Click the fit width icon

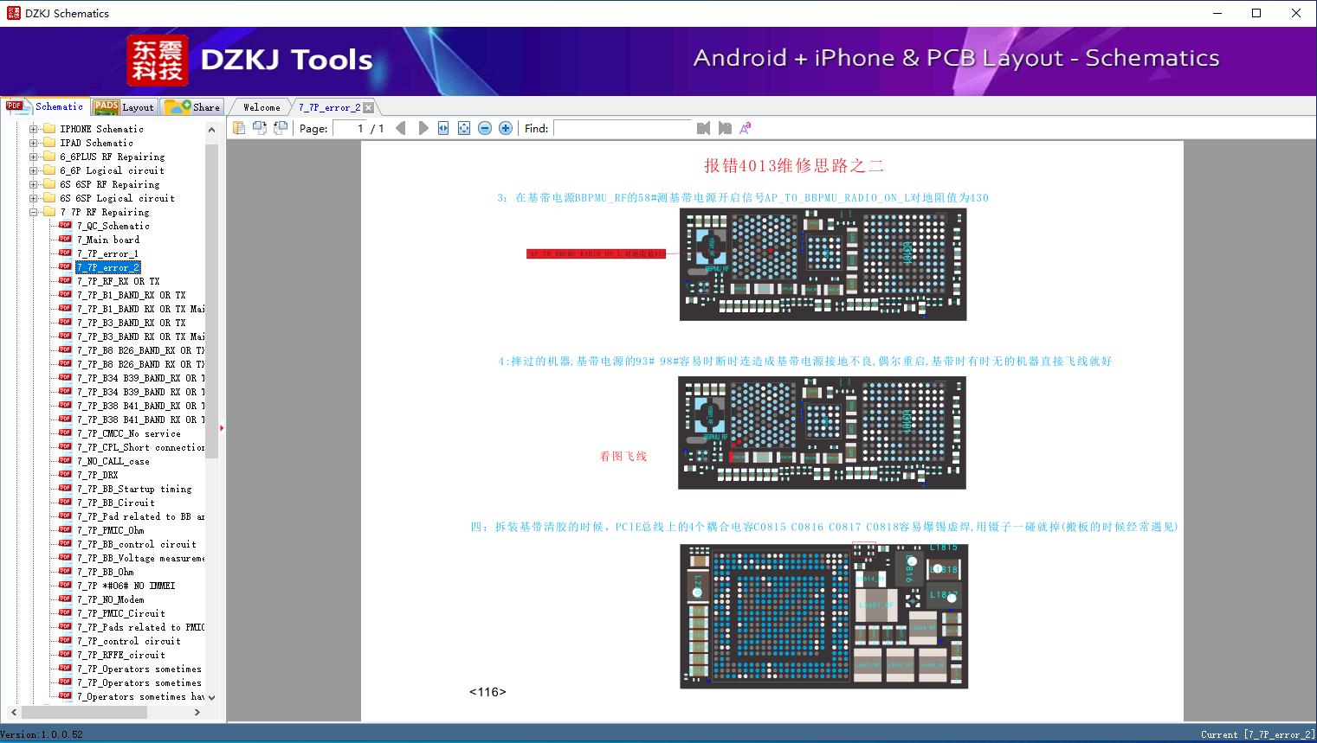(443, 128)
